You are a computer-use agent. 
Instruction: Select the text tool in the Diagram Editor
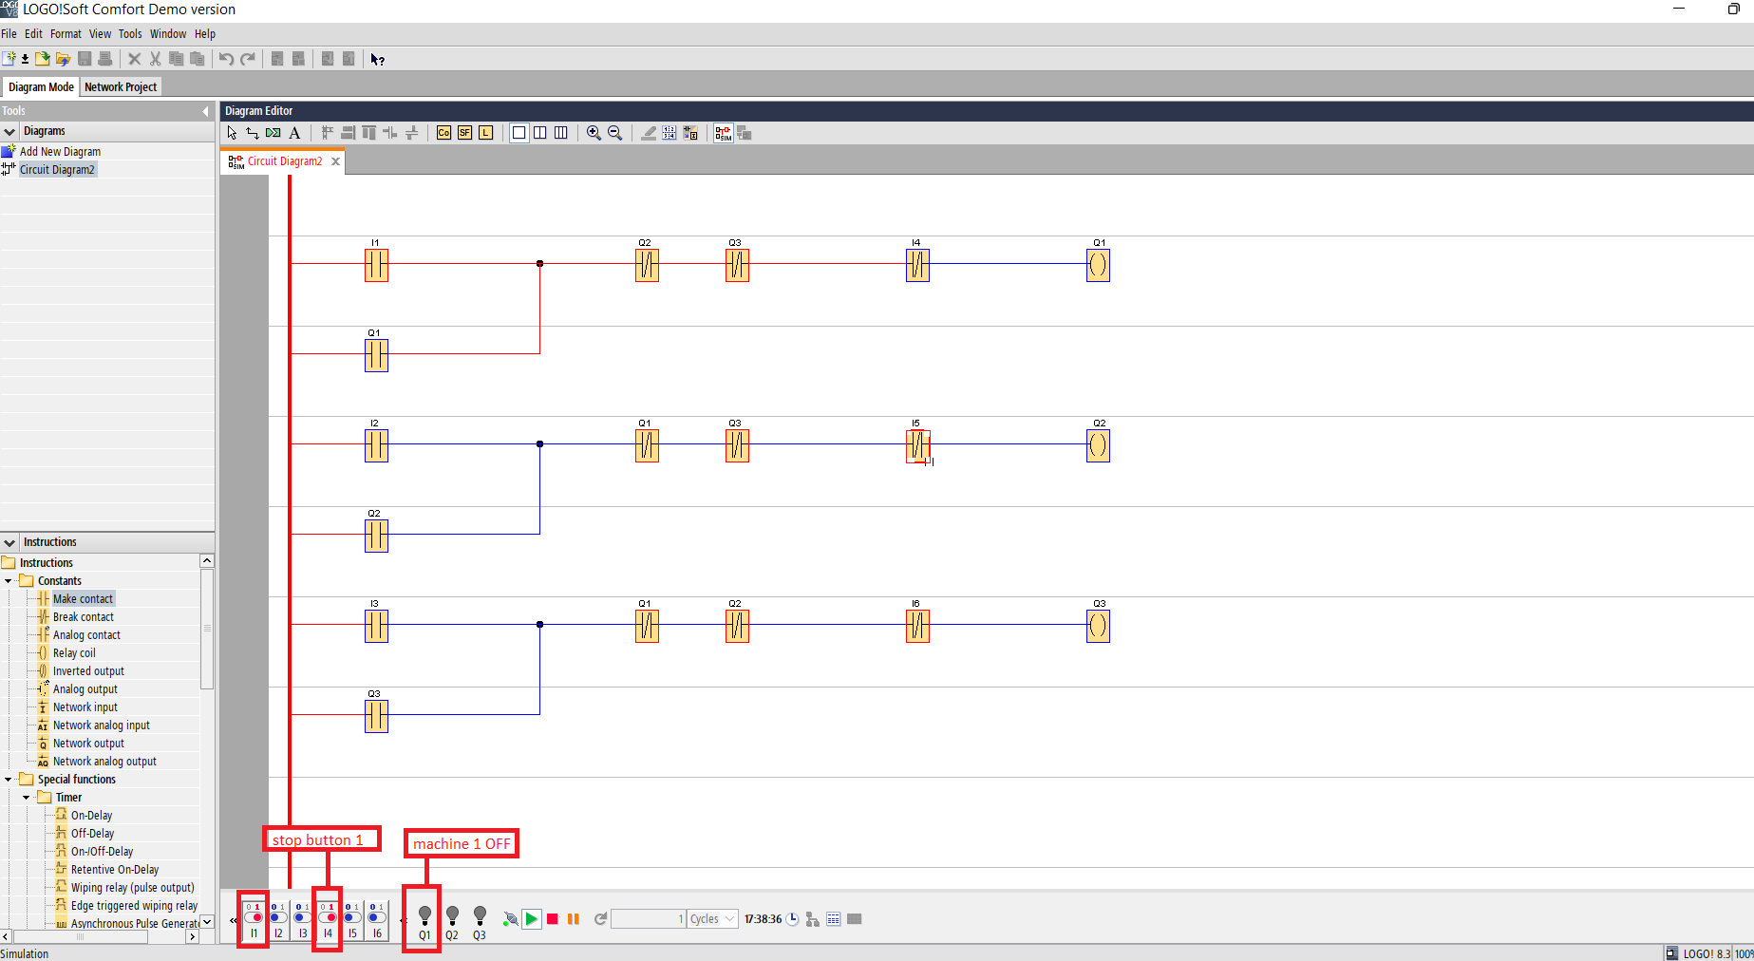pos(294,133)
